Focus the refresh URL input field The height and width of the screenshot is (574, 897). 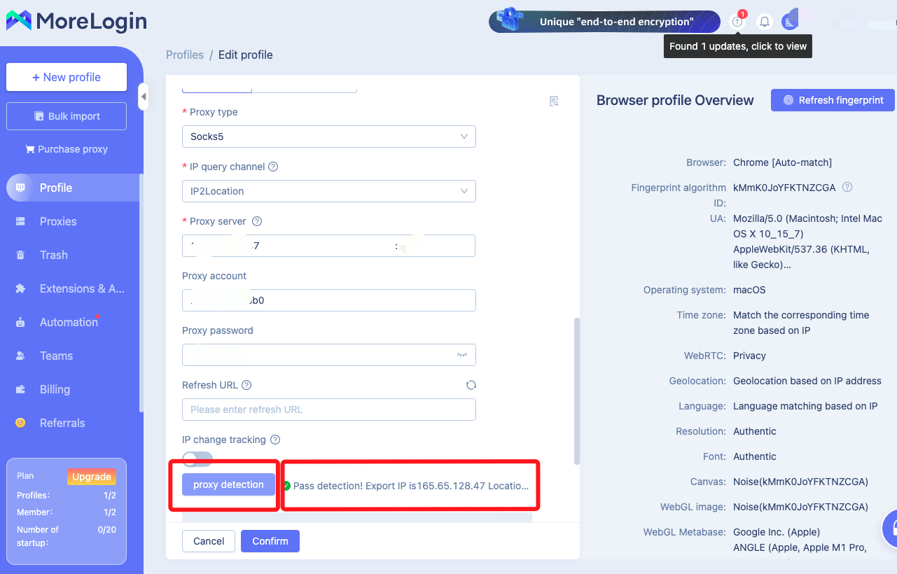[x=329, y=409]
